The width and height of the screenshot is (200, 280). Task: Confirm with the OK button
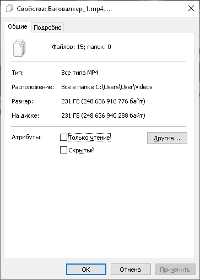click(x=86, y=270)
